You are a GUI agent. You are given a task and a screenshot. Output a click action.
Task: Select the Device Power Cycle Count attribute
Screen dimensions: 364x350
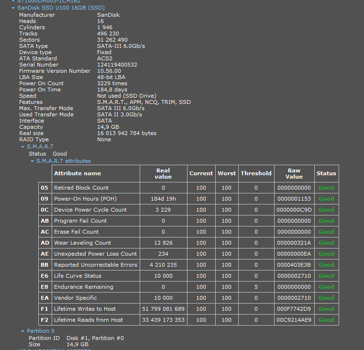[x=90, y=210]
